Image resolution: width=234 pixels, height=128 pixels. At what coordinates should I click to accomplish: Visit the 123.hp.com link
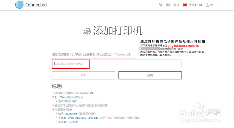click(70, 114)
